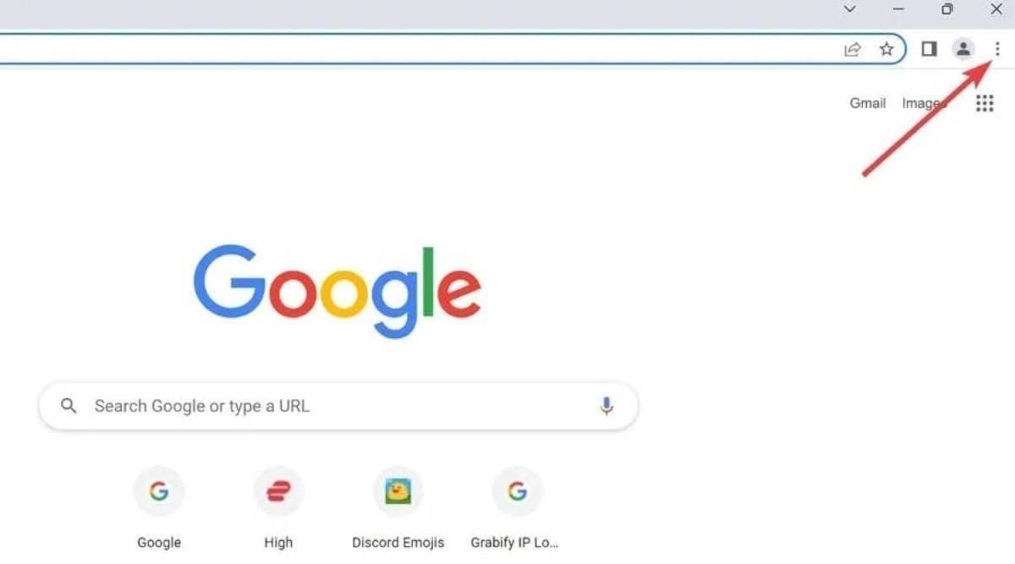Bookmark this tab with star icon
Image resolution: width=1015 pixels, height=564 pixels.
pyautogui.click(x=886, y=49)
